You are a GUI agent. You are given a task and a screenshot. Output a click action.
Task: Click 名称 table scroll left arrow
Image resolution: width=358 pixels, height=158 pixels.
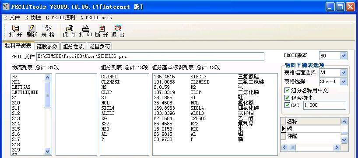point(284,148)
